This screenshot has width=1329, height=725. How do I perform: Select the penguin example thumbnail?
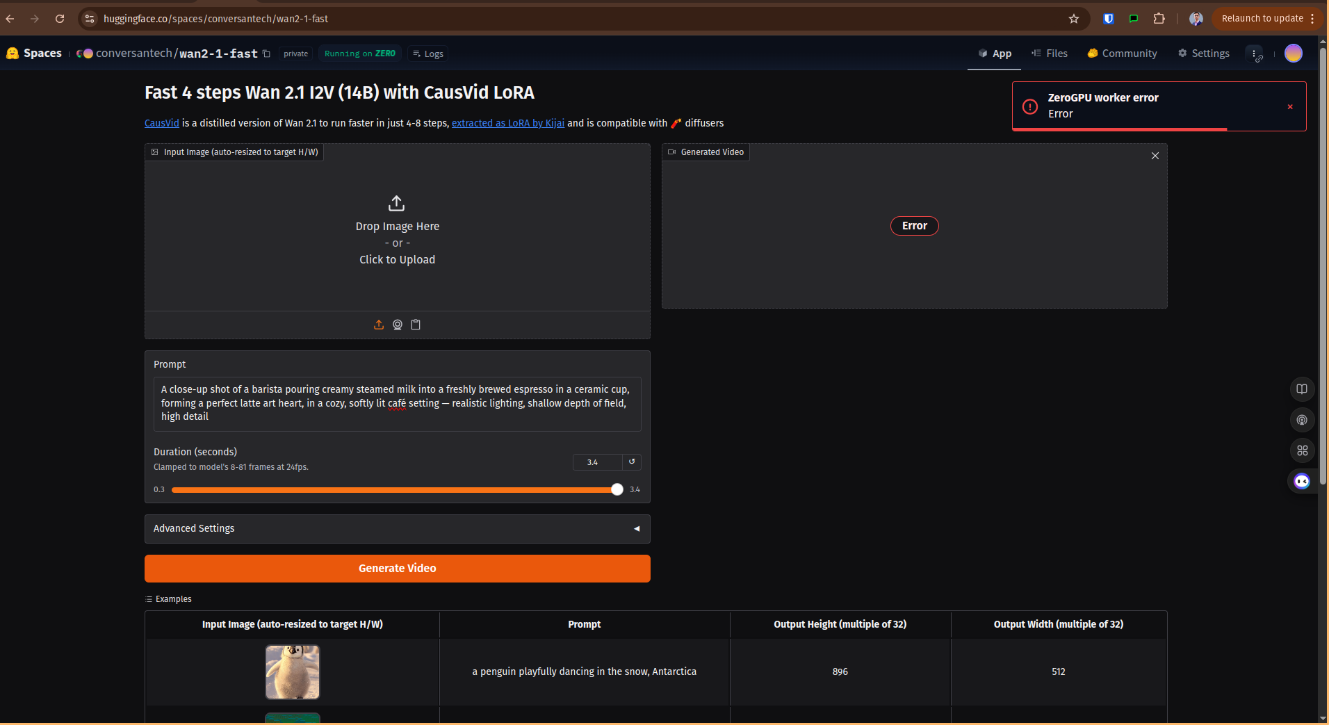(x=293, y=671)
